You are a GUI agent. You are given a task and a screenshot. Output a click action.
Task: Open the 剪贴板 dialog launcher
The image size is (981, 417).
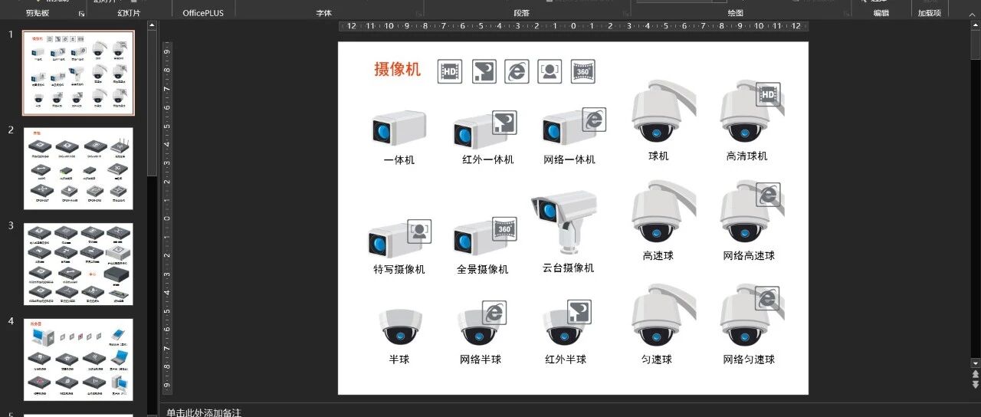pyautogui.click(x=82, y=13)
